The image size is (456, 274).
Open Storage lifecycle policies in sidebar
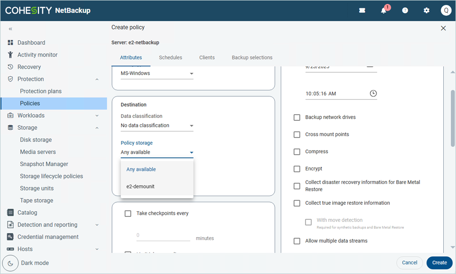[x=51, y=176]
